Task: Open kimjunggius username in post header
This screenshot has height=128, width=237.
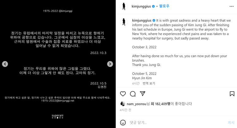Action: coord(141,6)
